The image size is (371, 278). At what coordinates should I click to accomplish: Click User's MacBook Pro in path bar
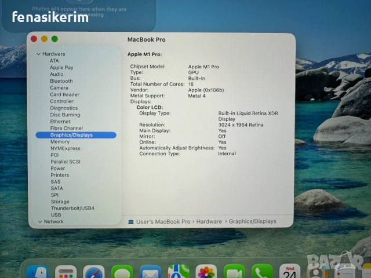pos(163,222)
